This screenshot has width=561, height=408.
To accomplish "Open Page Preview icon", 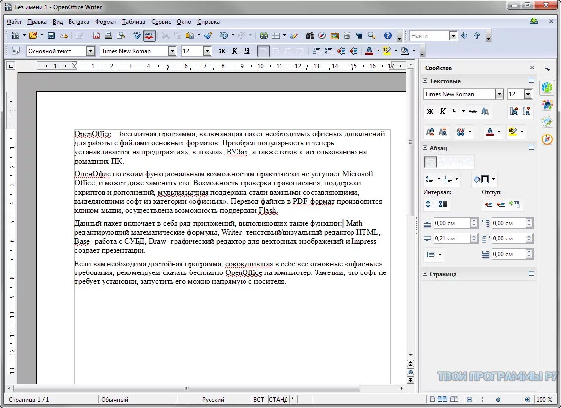I will coord(121,35).
